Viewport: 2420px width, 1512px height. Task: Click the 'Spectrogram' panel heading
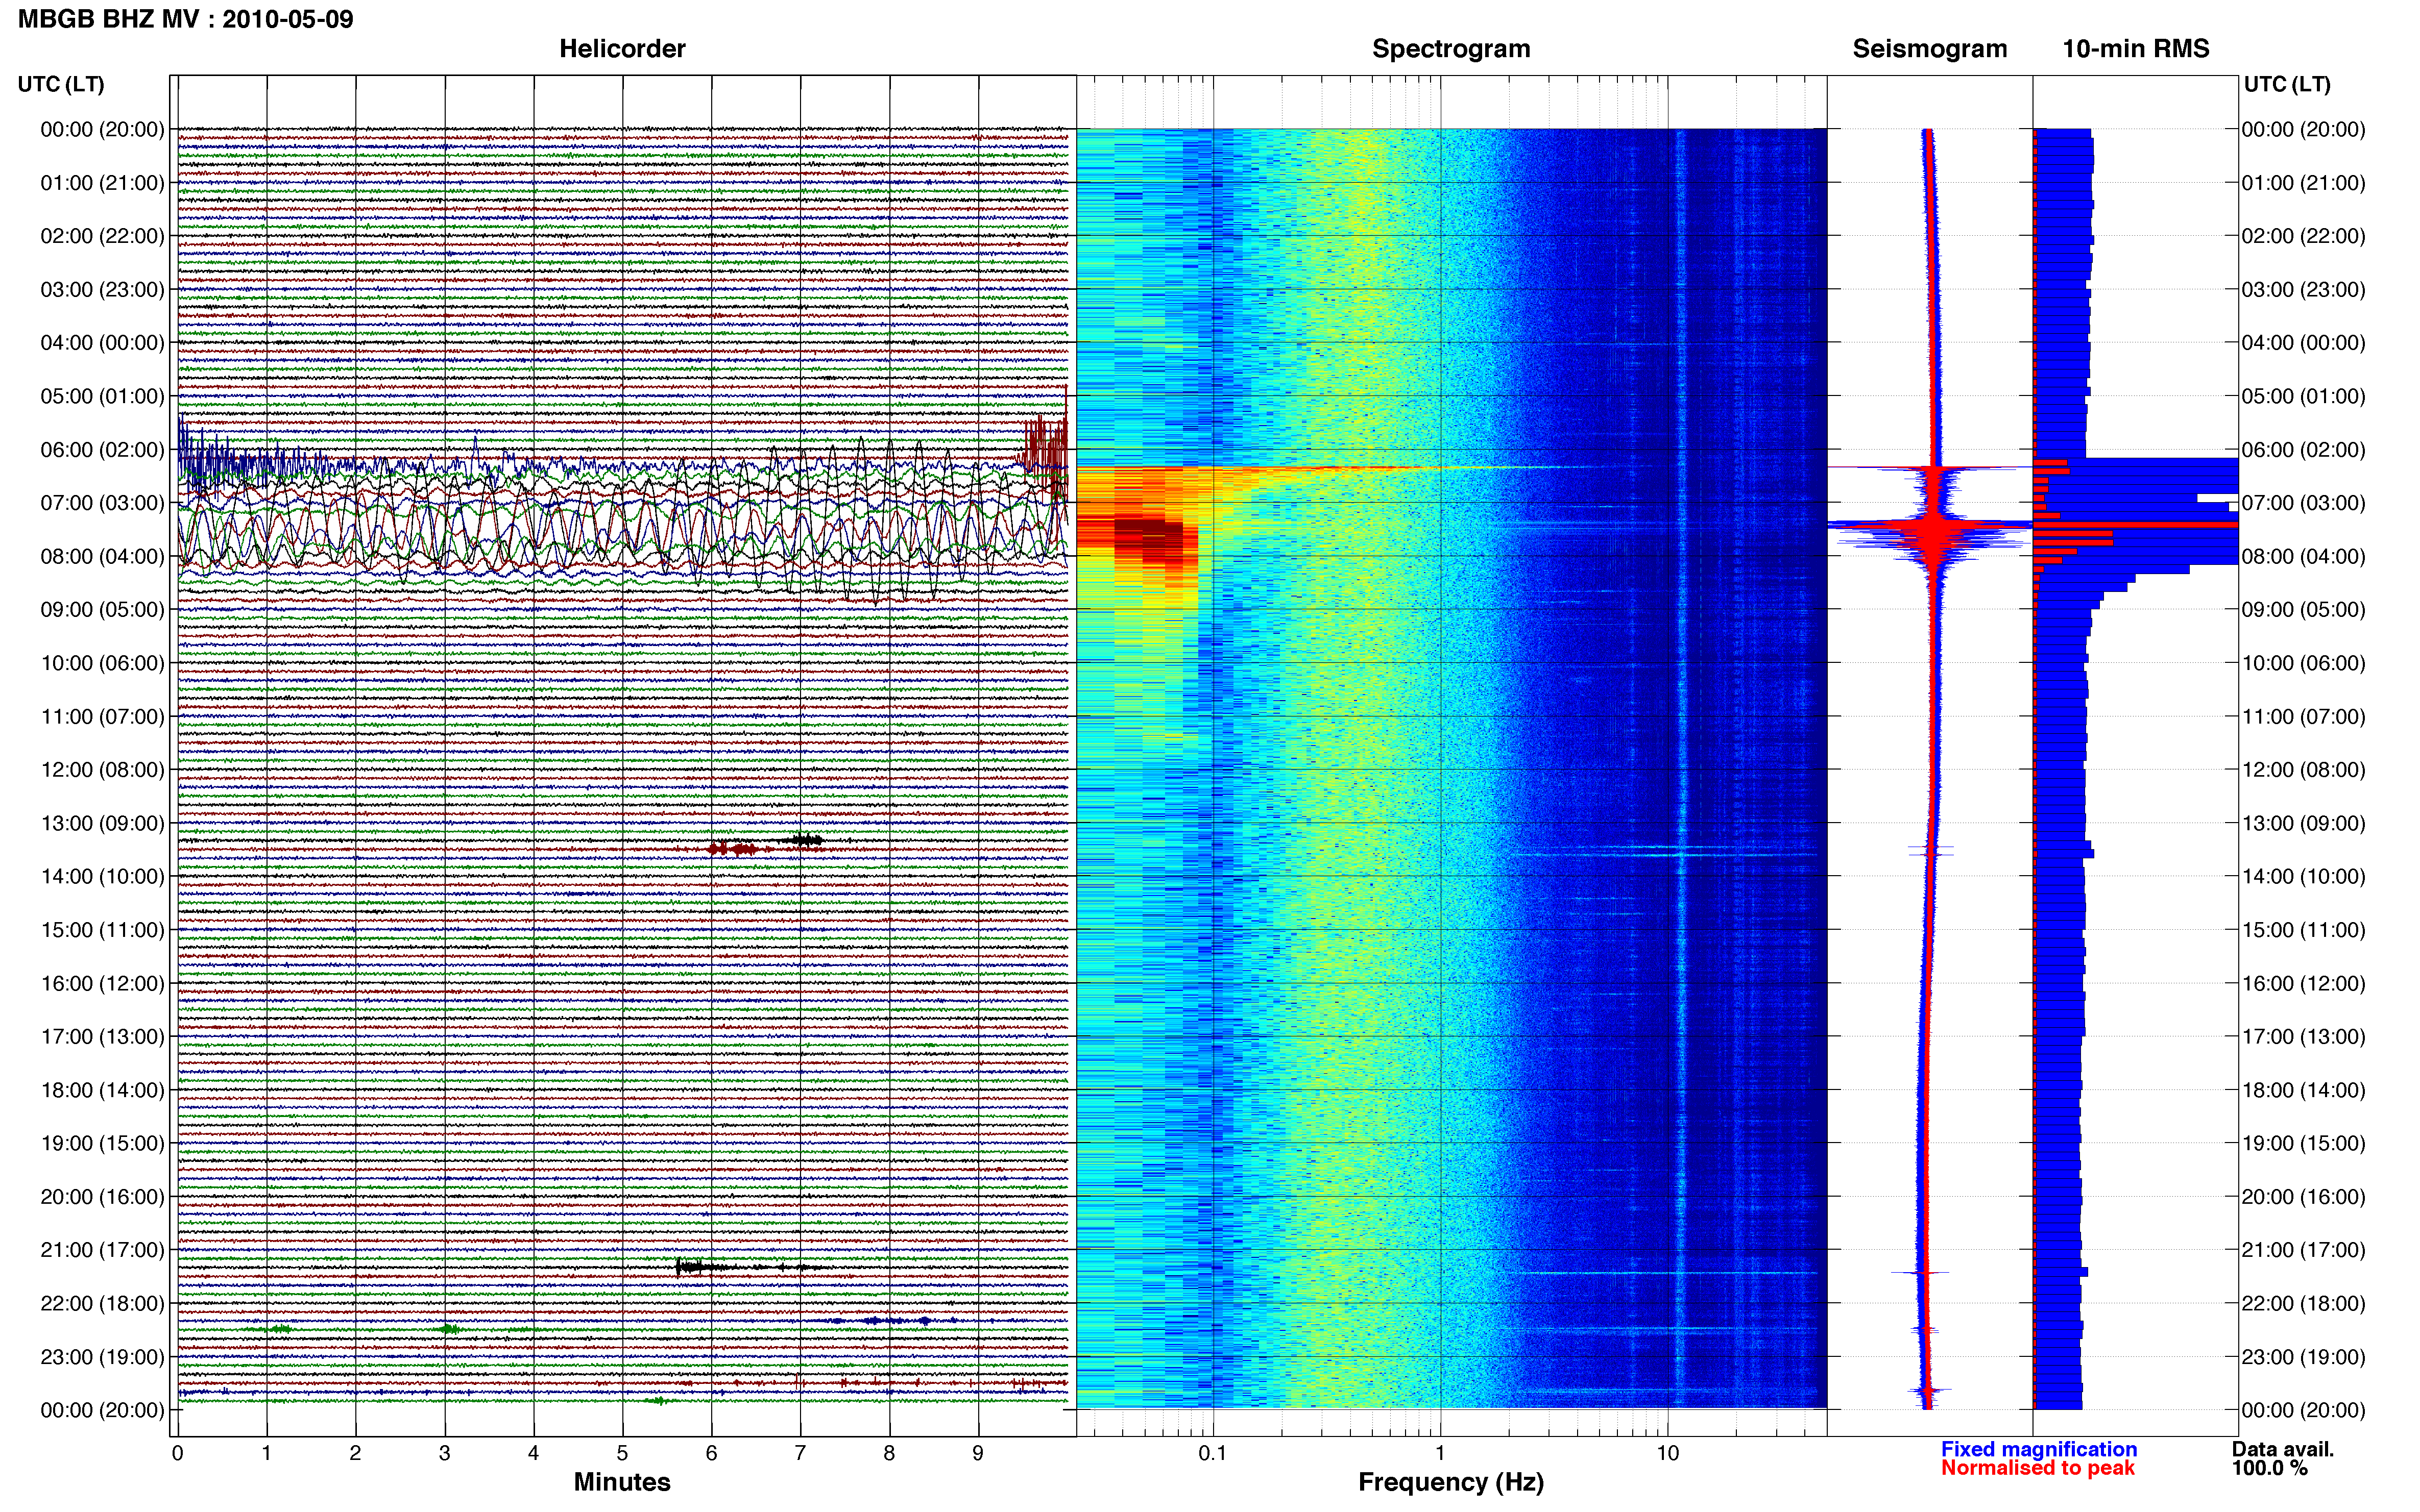tap(1450, 49)
